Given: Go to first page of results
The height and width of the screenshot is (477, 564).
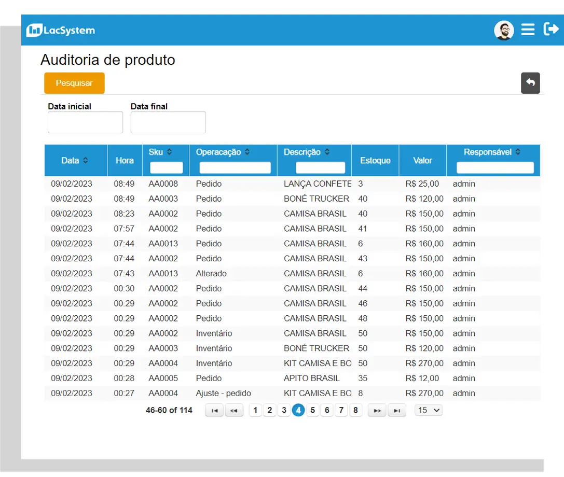Looking at the screenshot, I should 214,411.
